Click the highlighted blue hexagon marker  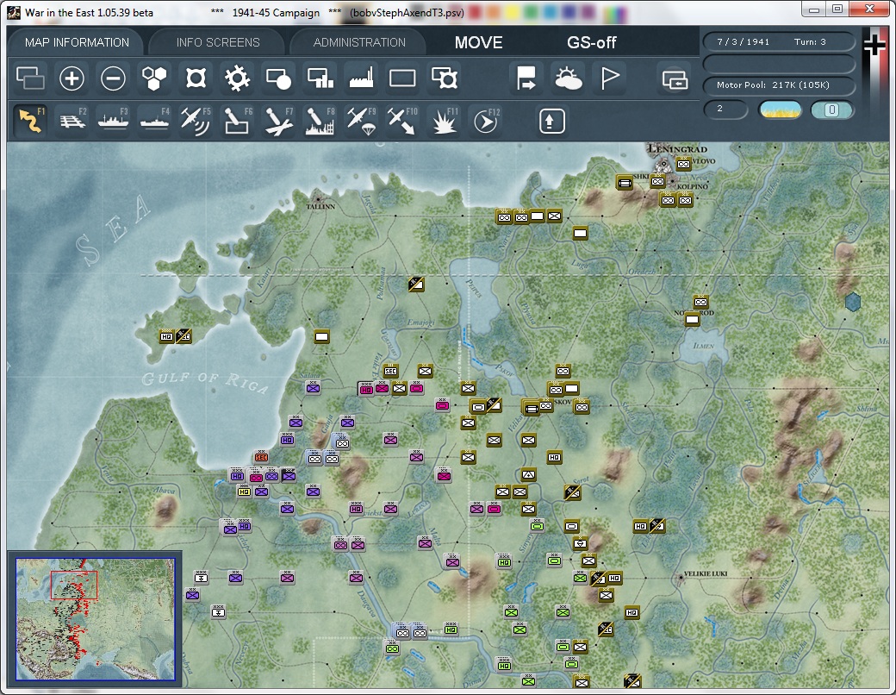pyautogui.click(x=853, y=302)
